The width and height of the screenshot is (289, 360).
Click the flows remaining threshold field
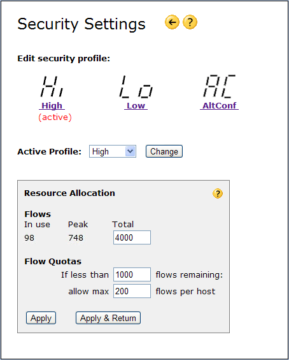132,274
